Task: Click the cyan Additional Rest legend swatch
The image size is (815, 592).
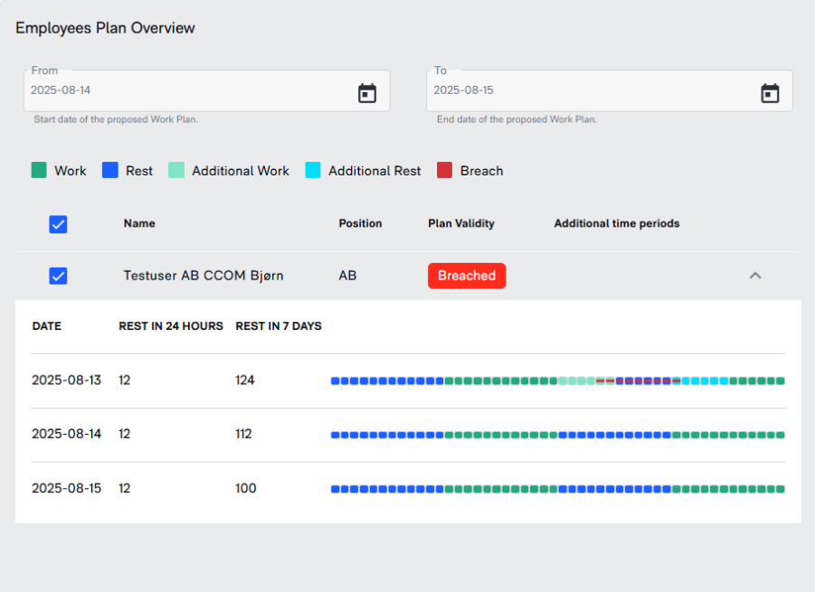Action: [x=313, y=170]
